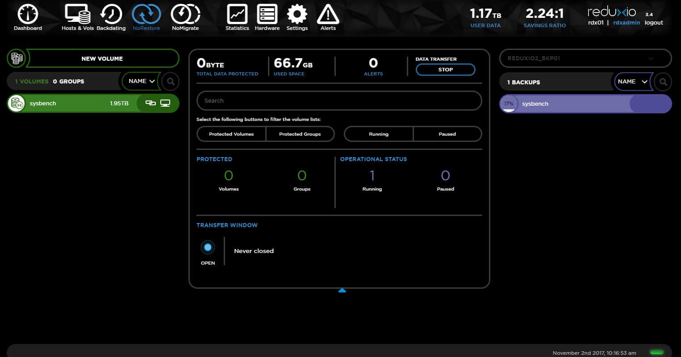Image resolution: width=681 pixels, height=357 pixels.
Task: Click the 2.24:1 SAVINGS RATIO value
Action: [544, 14]
